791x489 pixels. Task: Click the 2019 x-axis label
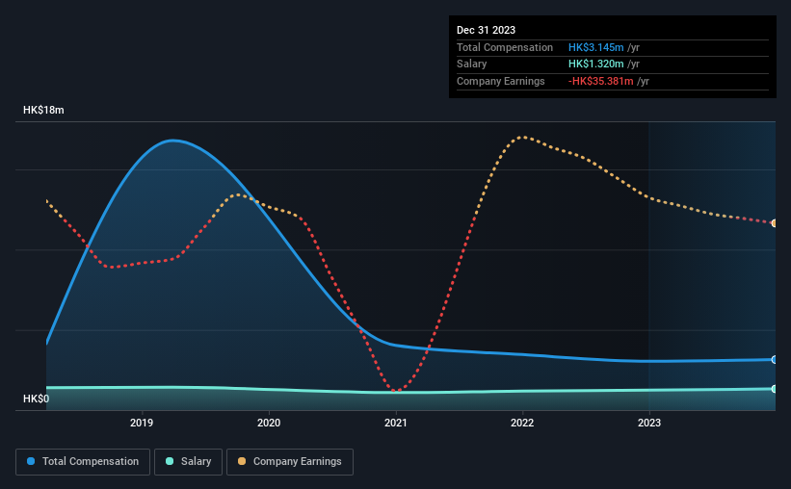142,423
